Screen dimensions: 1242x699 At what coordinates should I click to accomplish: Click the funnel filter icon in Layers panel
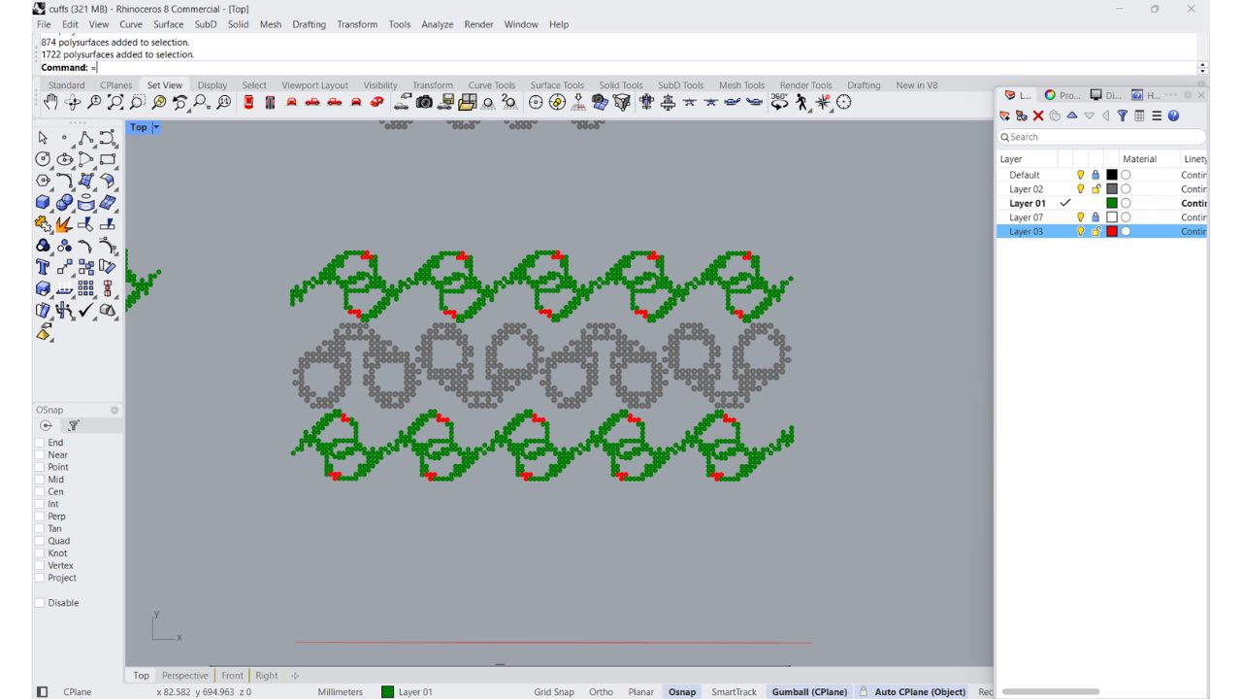click(x=1123, y=116)
